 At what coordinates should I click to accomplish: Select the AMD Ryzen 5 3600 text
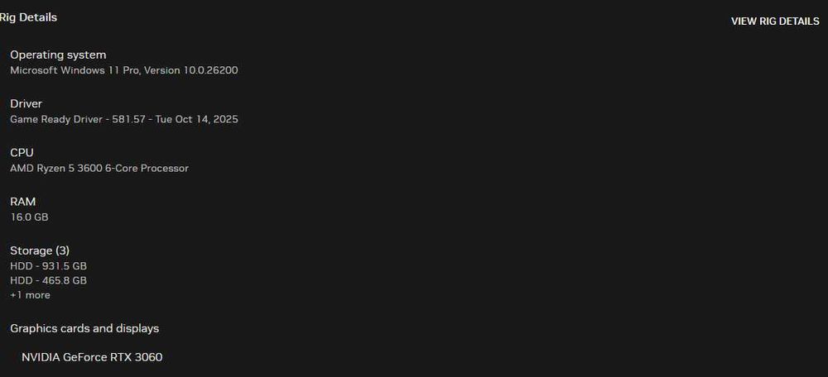click(x=55, y=168)
